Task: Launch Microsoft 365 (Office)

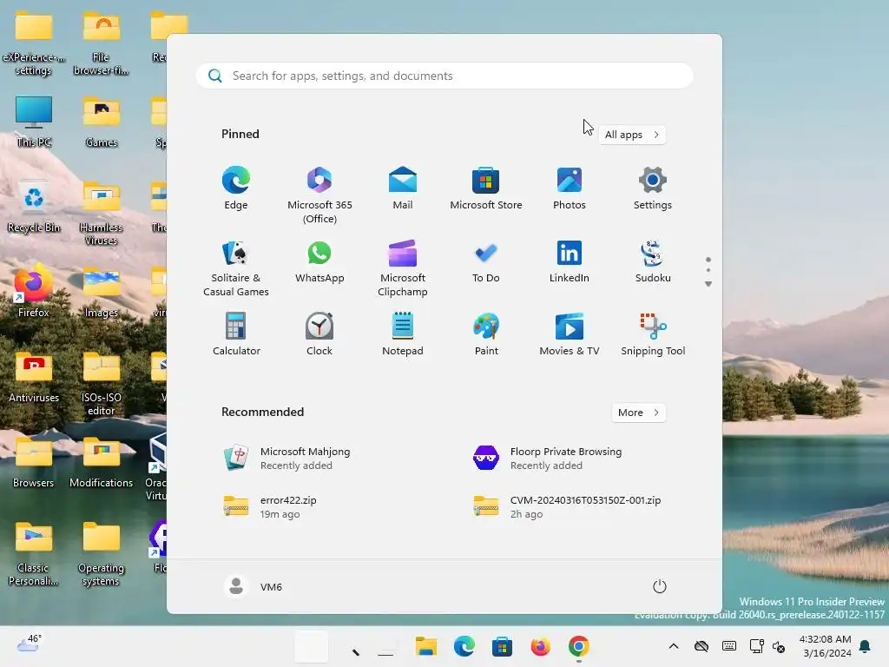Action: click(319, 195)
